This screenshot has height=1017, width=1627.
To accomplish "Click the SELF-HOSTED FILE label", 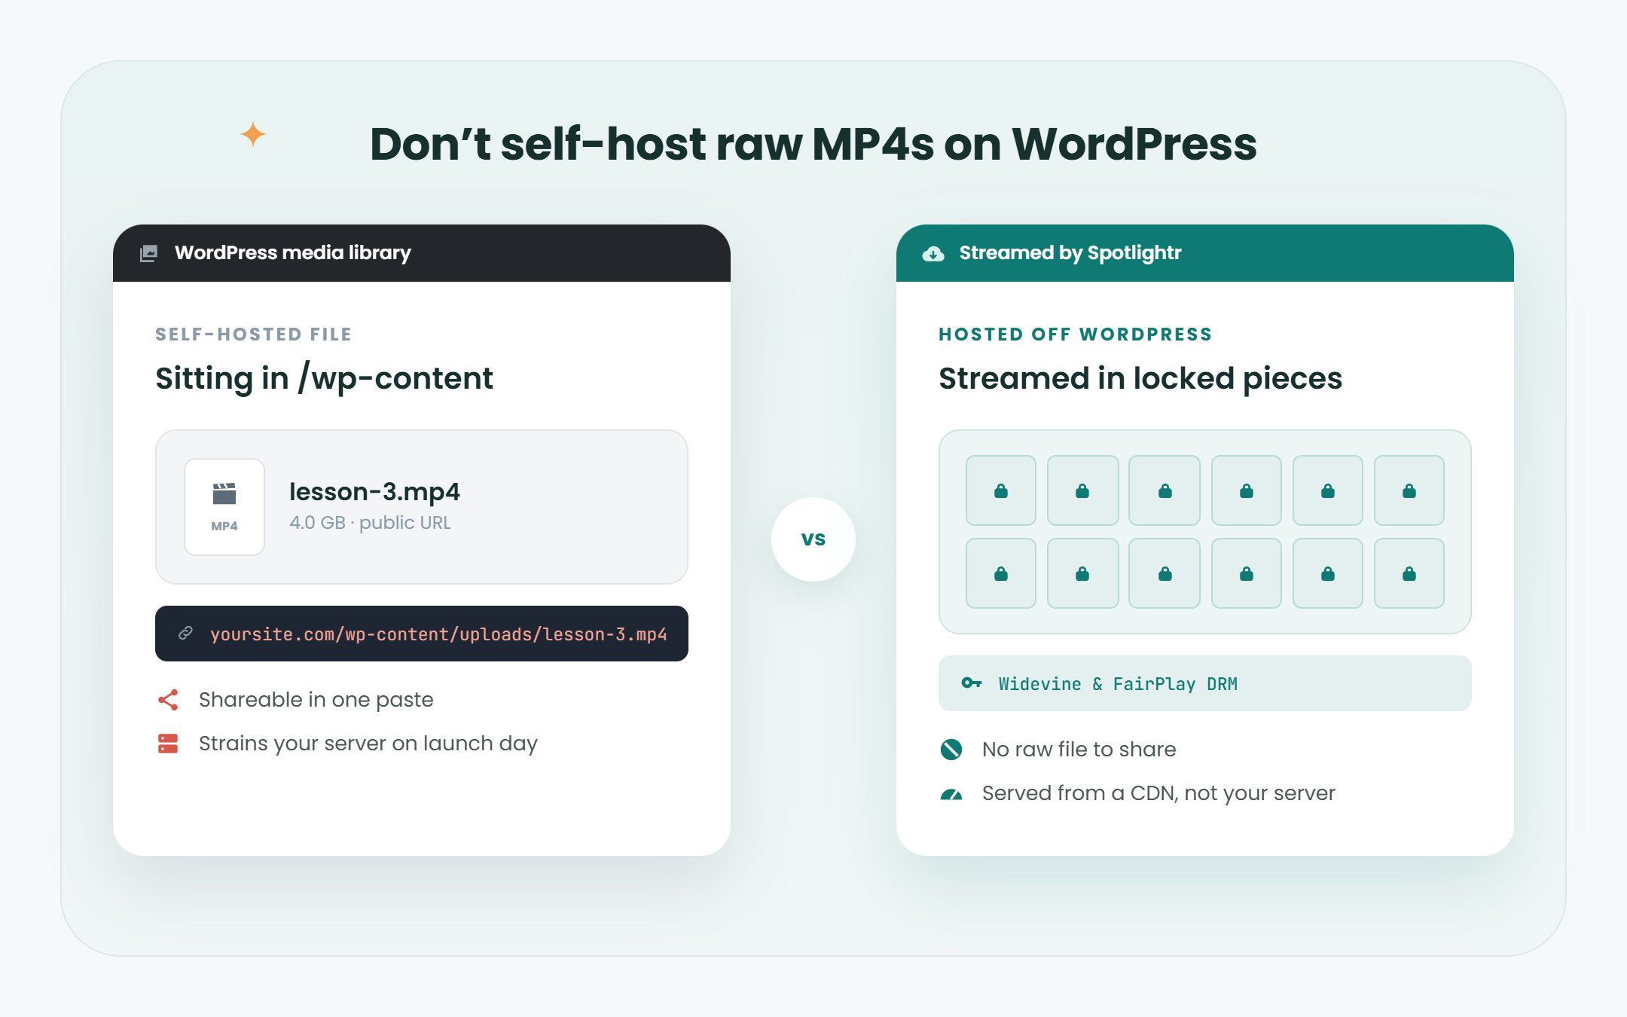I will [254, 334].
